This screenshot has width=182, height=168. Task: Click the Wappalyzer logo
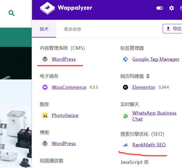[66, 8]
